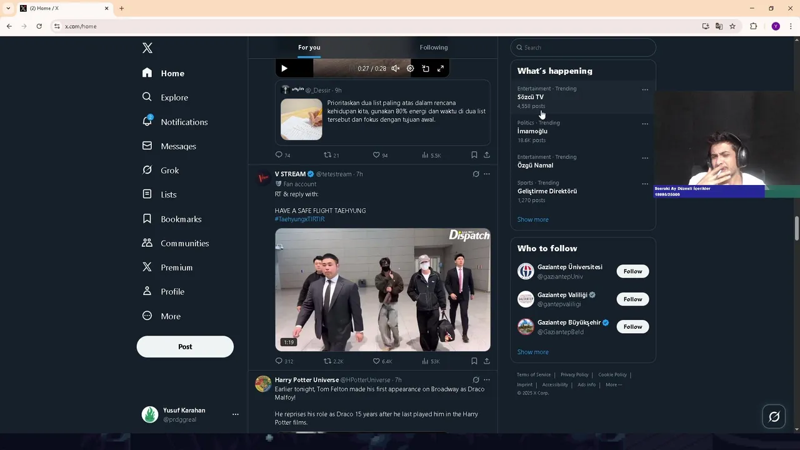Image resolution: width=800 pixels, height=450 pixels.
Task: Open V STREAM profile avatar
Action: coord(263,178)
